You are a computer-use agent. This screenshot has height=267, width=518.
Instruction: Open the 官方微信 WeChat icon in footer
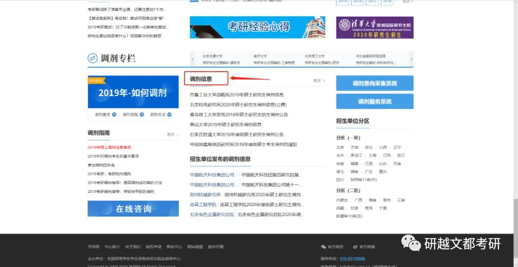coord(324,247)
